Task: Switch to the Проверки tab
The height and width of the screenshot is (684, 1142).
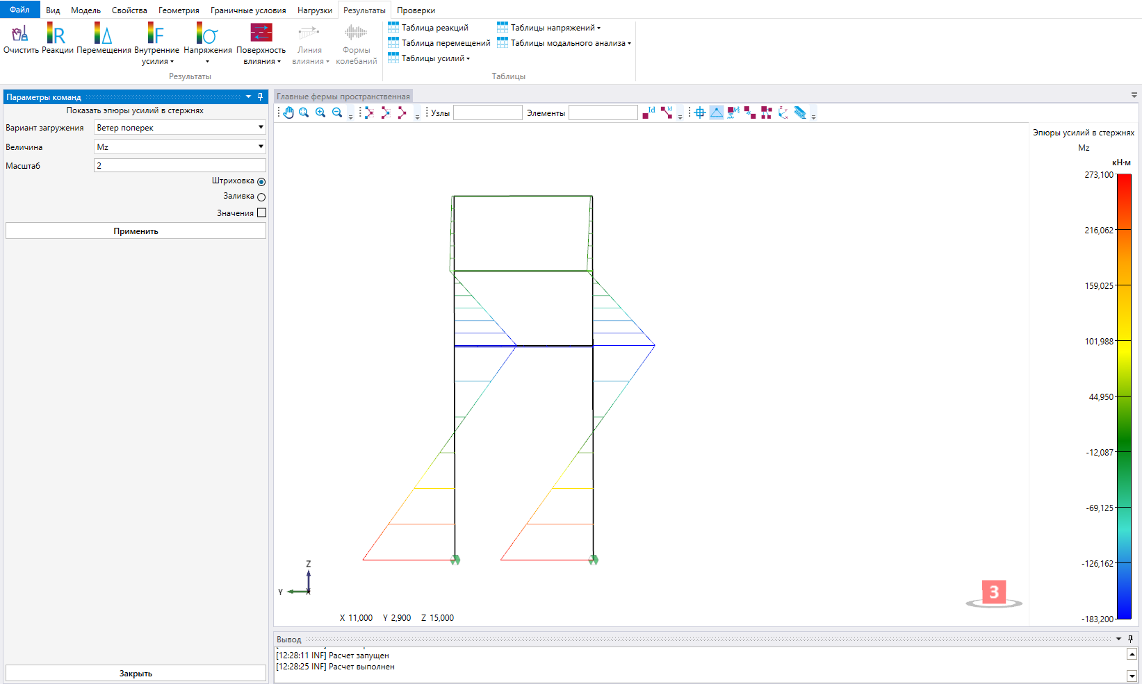Action: point(416,10)
